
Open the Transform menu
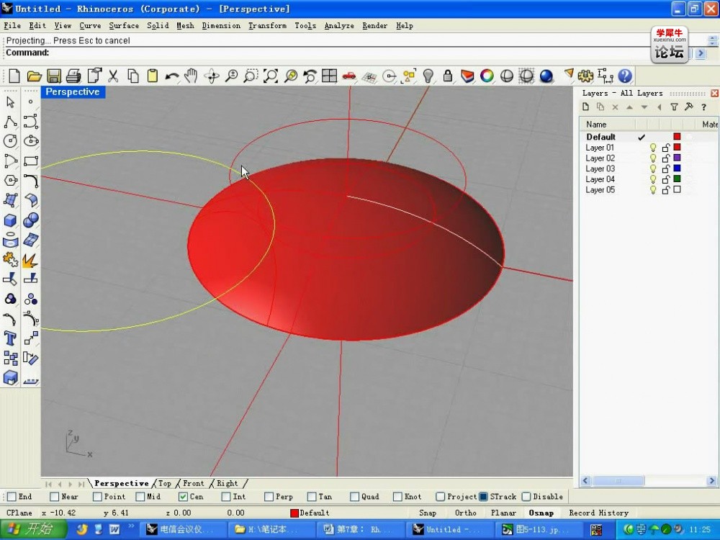[267, 26]
